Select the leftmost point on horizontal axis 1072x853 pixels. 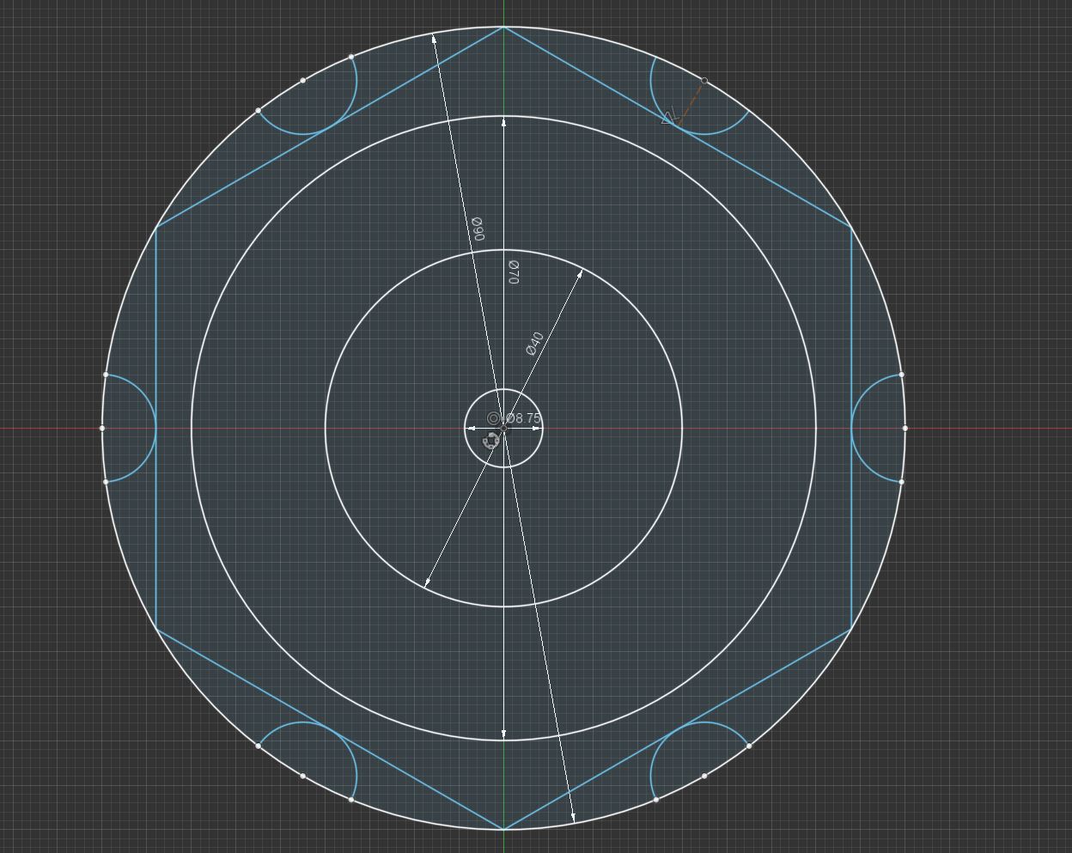point(102,428)
